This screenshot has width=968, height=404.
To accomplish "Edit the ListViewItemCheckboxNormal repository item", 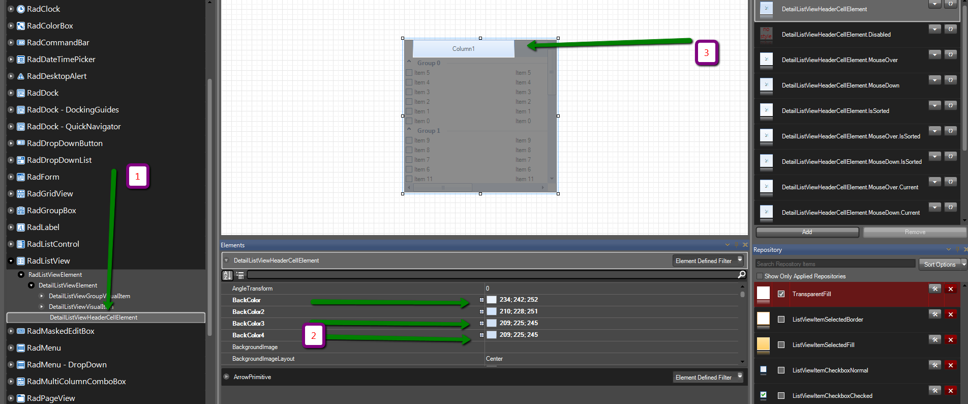I will point(935,365).
